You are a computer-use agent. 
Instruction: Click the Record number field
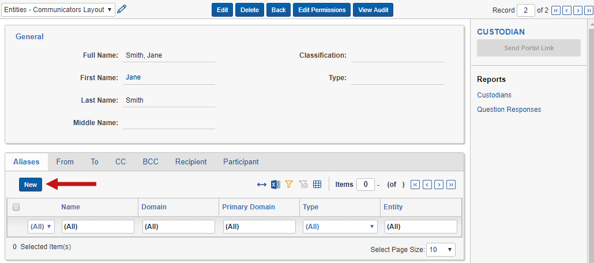coord(526,10)
